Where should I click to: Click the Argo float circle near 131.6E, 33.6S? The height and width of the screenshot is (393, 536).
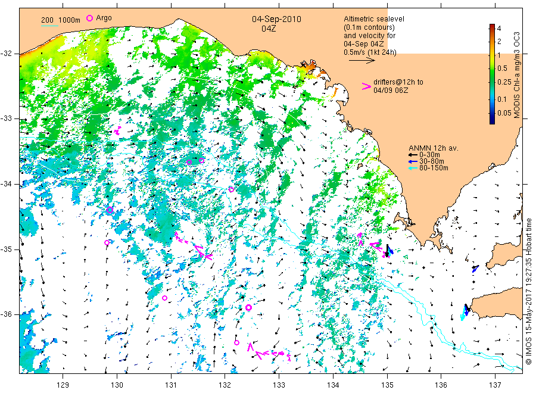coord(202,161)
